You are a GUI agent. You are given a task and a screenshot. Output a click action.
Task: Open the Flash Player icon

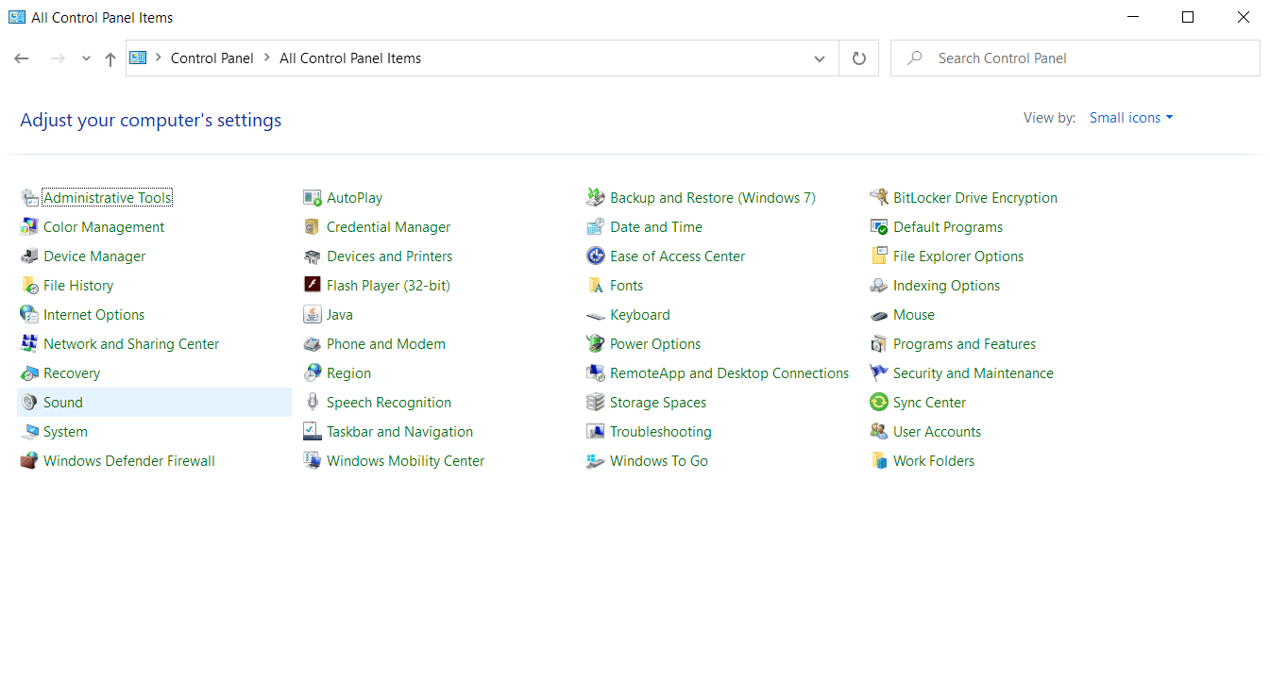coord(313,286)
